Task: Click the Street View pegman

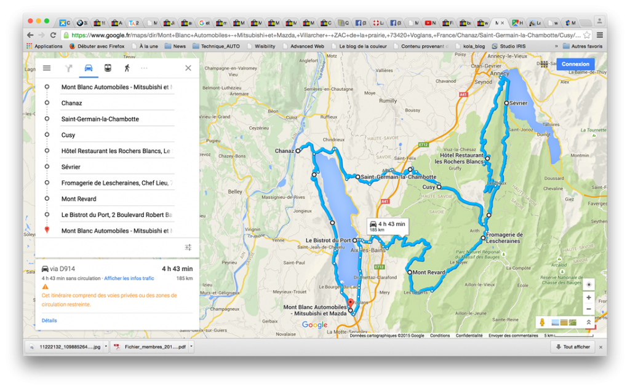Action: pos(542,322)
